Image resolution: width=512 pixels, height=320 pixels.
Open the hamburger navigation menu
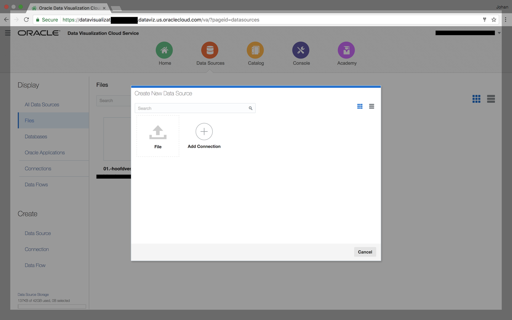coord(8,33)
